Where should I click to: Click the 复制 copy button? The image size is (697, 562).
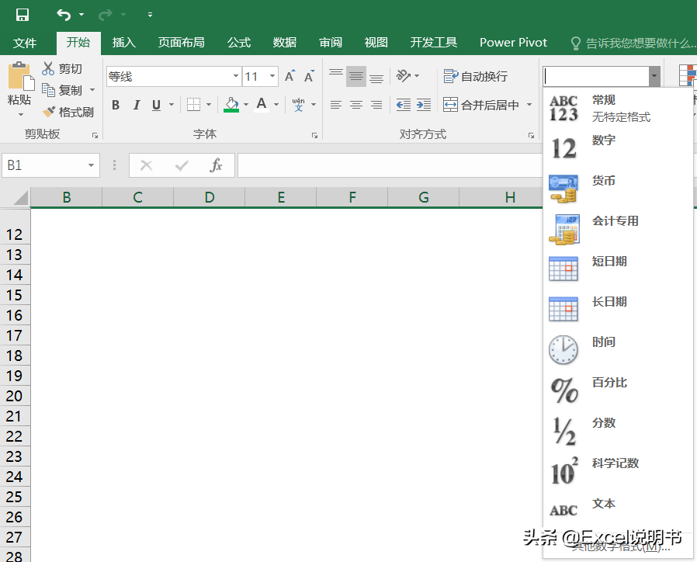pos(62,90)
